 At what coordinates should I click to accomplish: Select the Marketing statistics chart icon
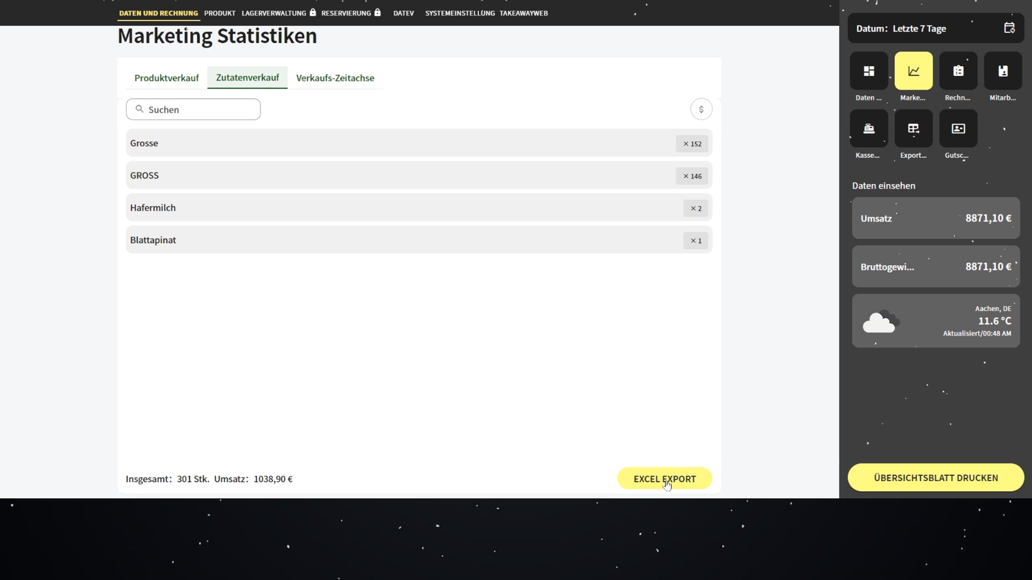[913, 71]
